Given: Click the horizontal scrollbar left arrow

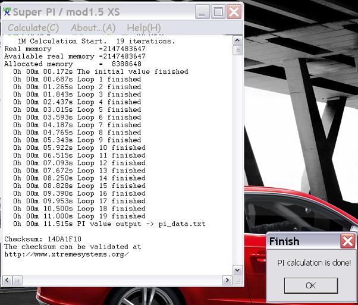Looking at the screenshot, I should (x=7, y=280).
